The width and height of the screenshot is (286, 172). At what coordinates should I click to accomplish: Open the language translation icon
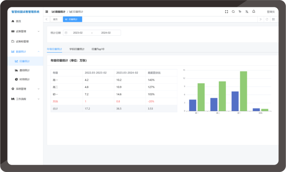[247, 12]
